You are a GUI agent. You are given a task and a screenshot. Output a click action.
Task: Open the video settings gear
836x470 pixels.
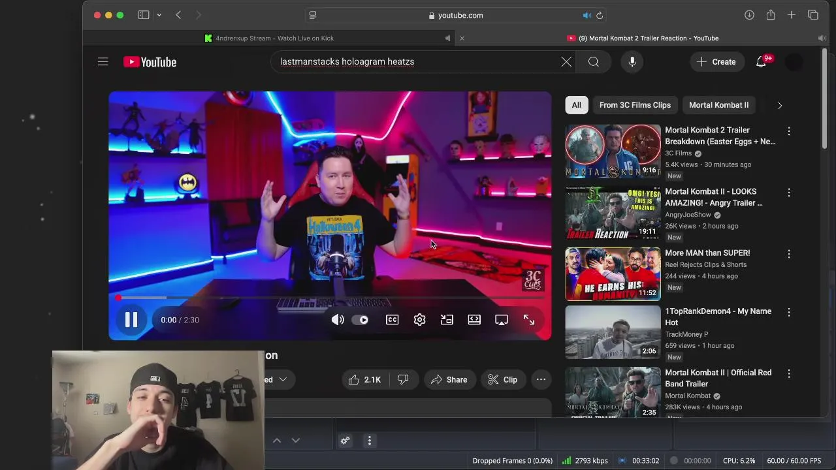tap(419, 320)
